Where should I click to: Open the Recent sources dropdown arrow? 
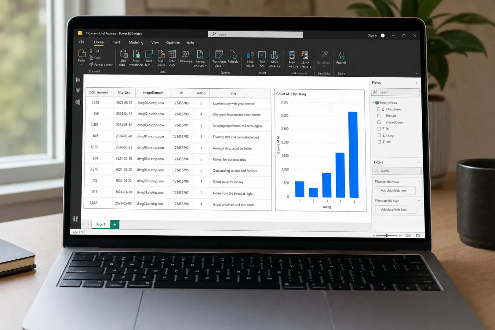pyautogui.click(x=206, y=66)
